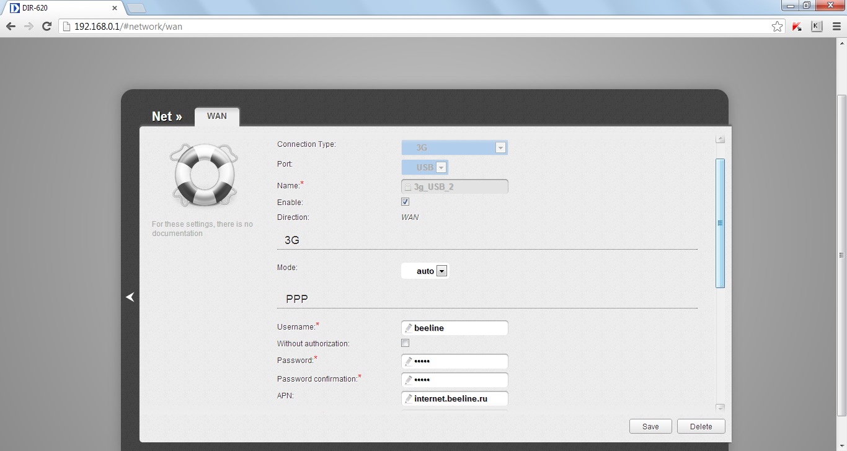Untick the Enable checkbox
The image size is (847, 451).
pyautogui.click(x=406, y=202)
